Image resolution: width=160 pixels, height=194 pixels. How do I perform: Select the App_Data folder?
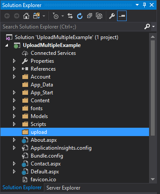(x=42, y=85)
